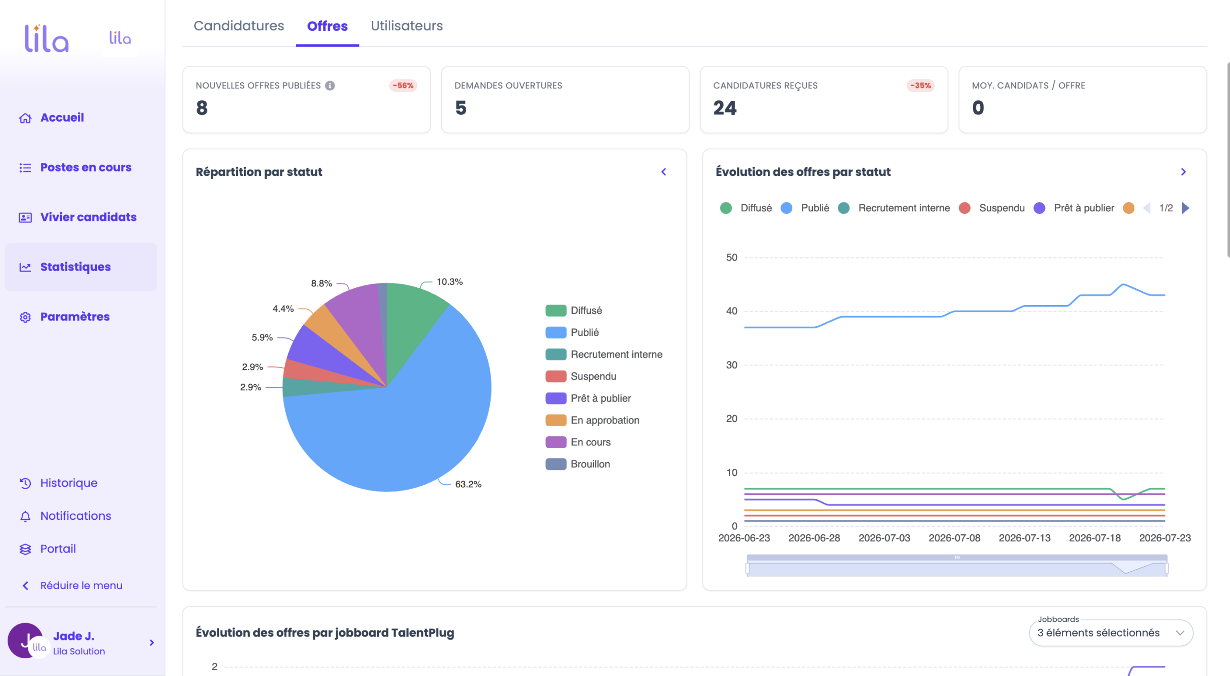Image resolution: width=1230 pixels, height=676 pixels.
Task: Click the Historique clock icon
Action: pyautogui.click(x=25, y=483)
